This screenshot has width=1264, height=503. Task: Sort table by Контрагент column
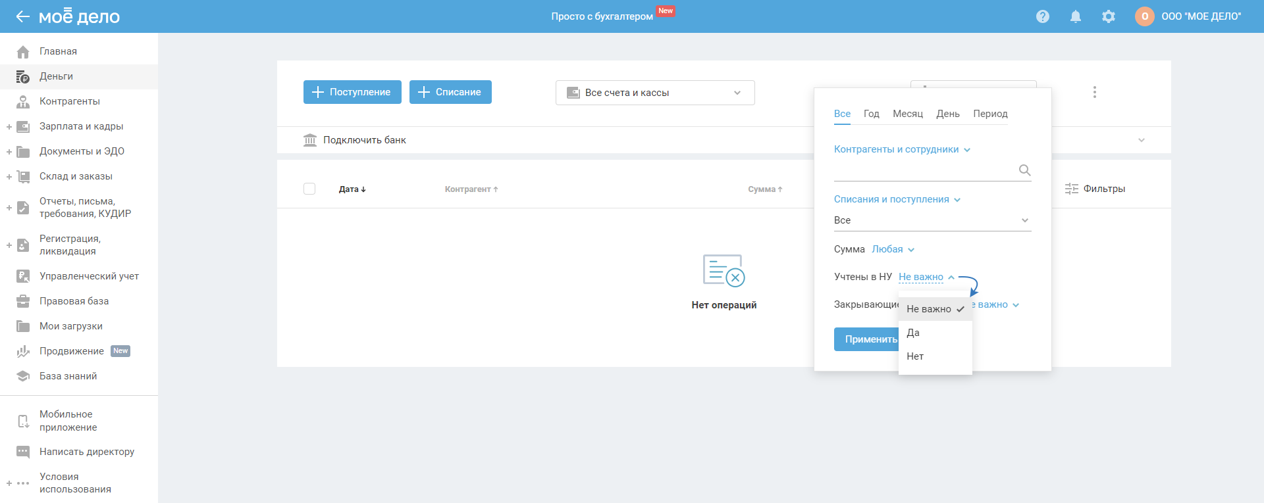tap(471, 189)
